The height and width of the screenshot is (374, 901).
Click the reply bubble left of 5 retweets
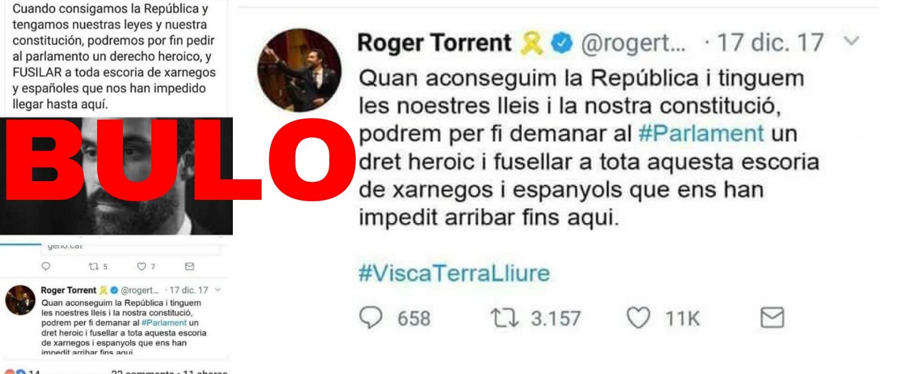[46, 266]
